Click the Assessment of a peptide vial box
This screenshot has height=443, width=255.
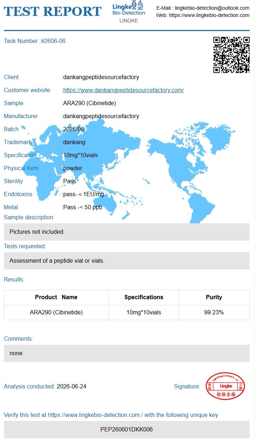click(127, 261)
